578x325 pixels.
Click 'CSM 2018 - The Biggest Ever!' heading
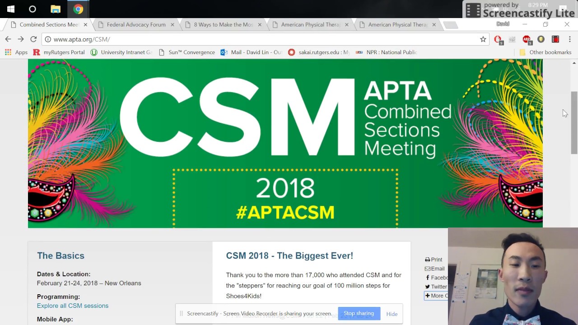[289, 255]
